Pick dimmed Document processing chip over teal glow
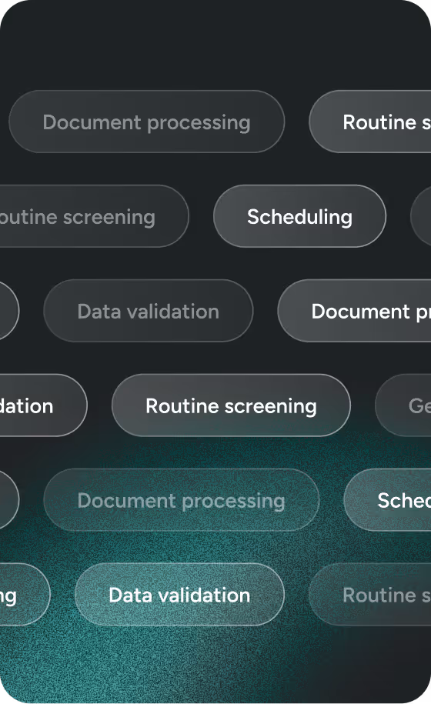431x704 pixels. (182, 499)
